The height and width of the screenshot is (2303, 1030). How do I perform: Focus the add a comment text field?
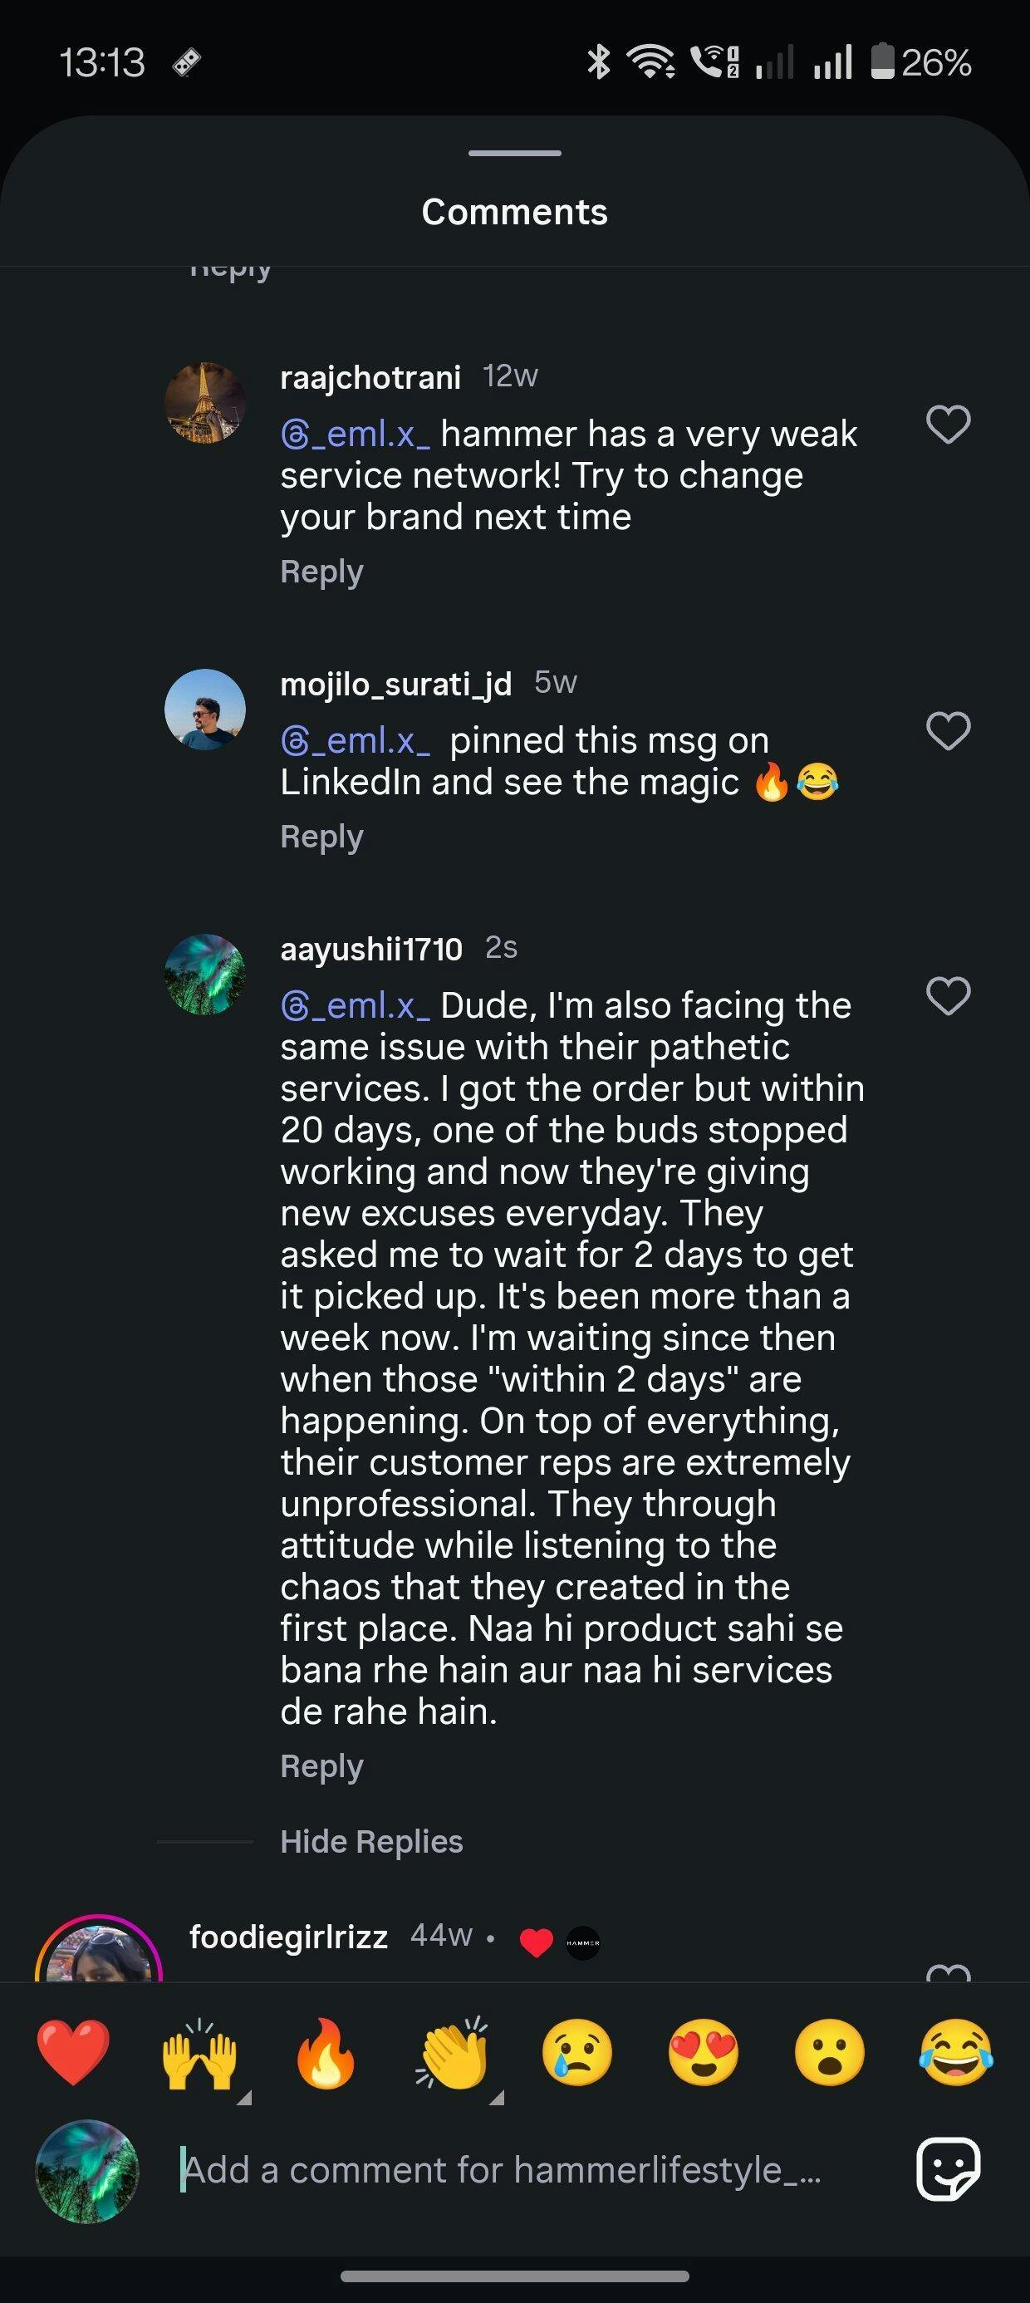coord(501,2171)
